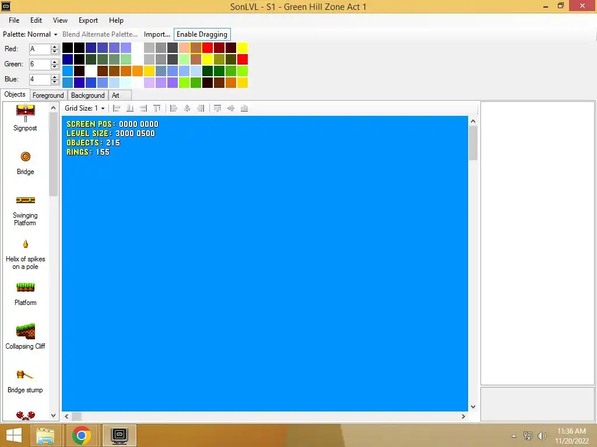Screen dimensions: 597x447
Task: Select the Bridge stump object
Action: pyautogui.click(x=26, y=381)
